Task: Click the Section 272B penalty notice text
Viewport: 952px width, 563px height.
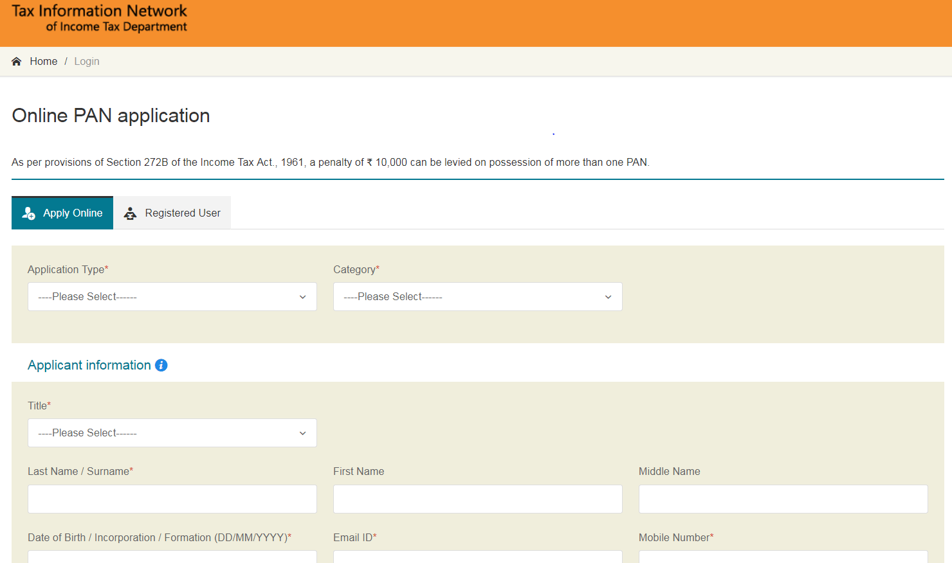Action: [331, 163]
